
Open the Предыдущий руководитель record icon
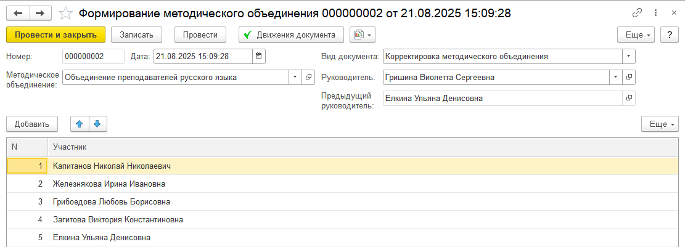[629, 98]
